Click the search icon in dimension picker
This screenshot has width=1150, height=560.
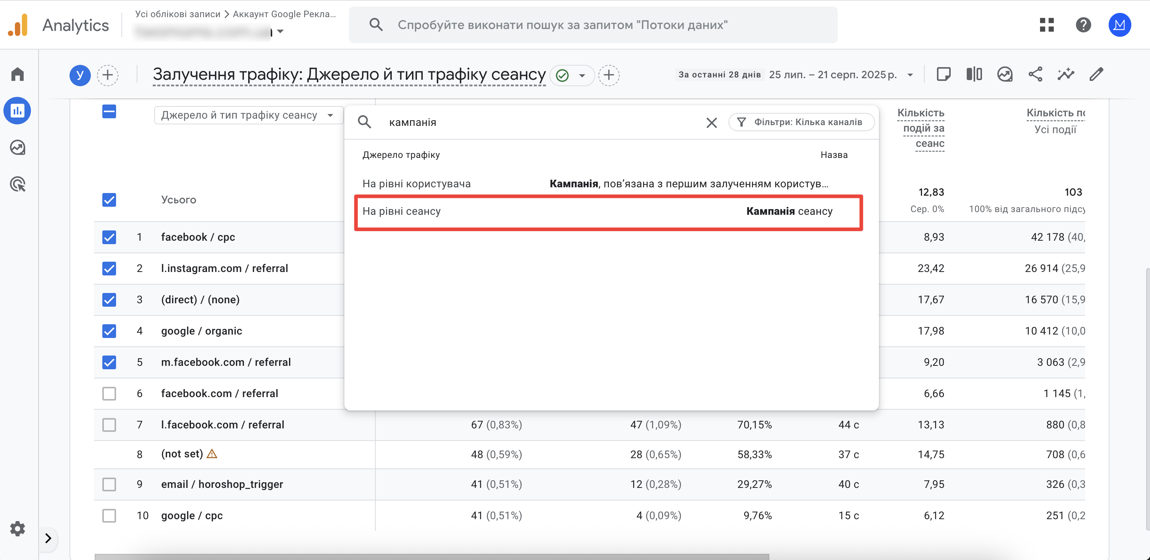(364, 122)
